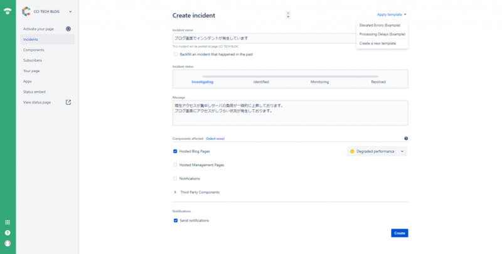This screenshot has height=254, width=502.
Task: Click the blue Create button
Action: tap(400, 233)
